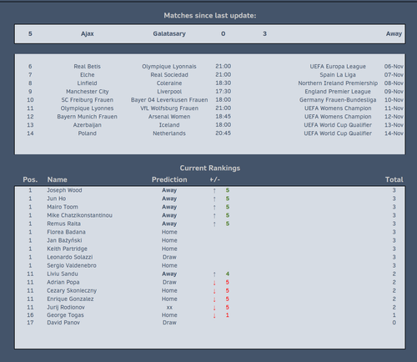Click the 'Pos.' column header
417x362 pixels.
tap(30, 179)
